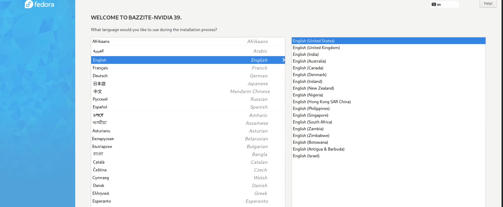The width and height of the screenshot is (503, 207).
Task: Choose Dansk from the language list
Action: (188, 185)
